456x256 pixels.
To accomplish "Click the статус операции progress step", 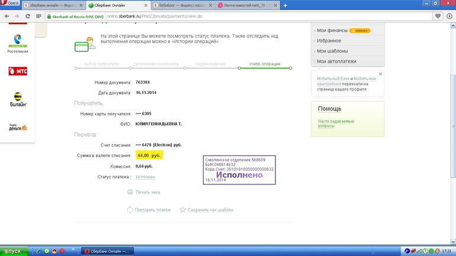I will (265, 64).
